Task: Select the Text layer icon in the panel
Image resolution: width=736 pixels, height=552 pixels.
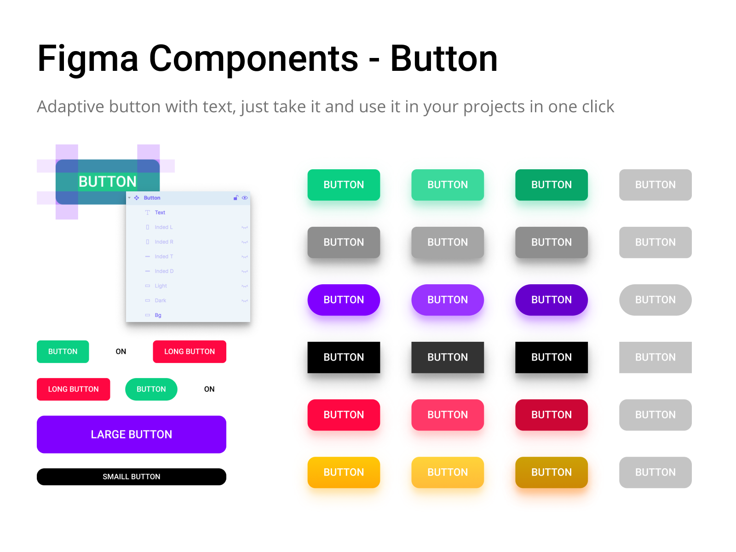Action: [x=147, y=212]
